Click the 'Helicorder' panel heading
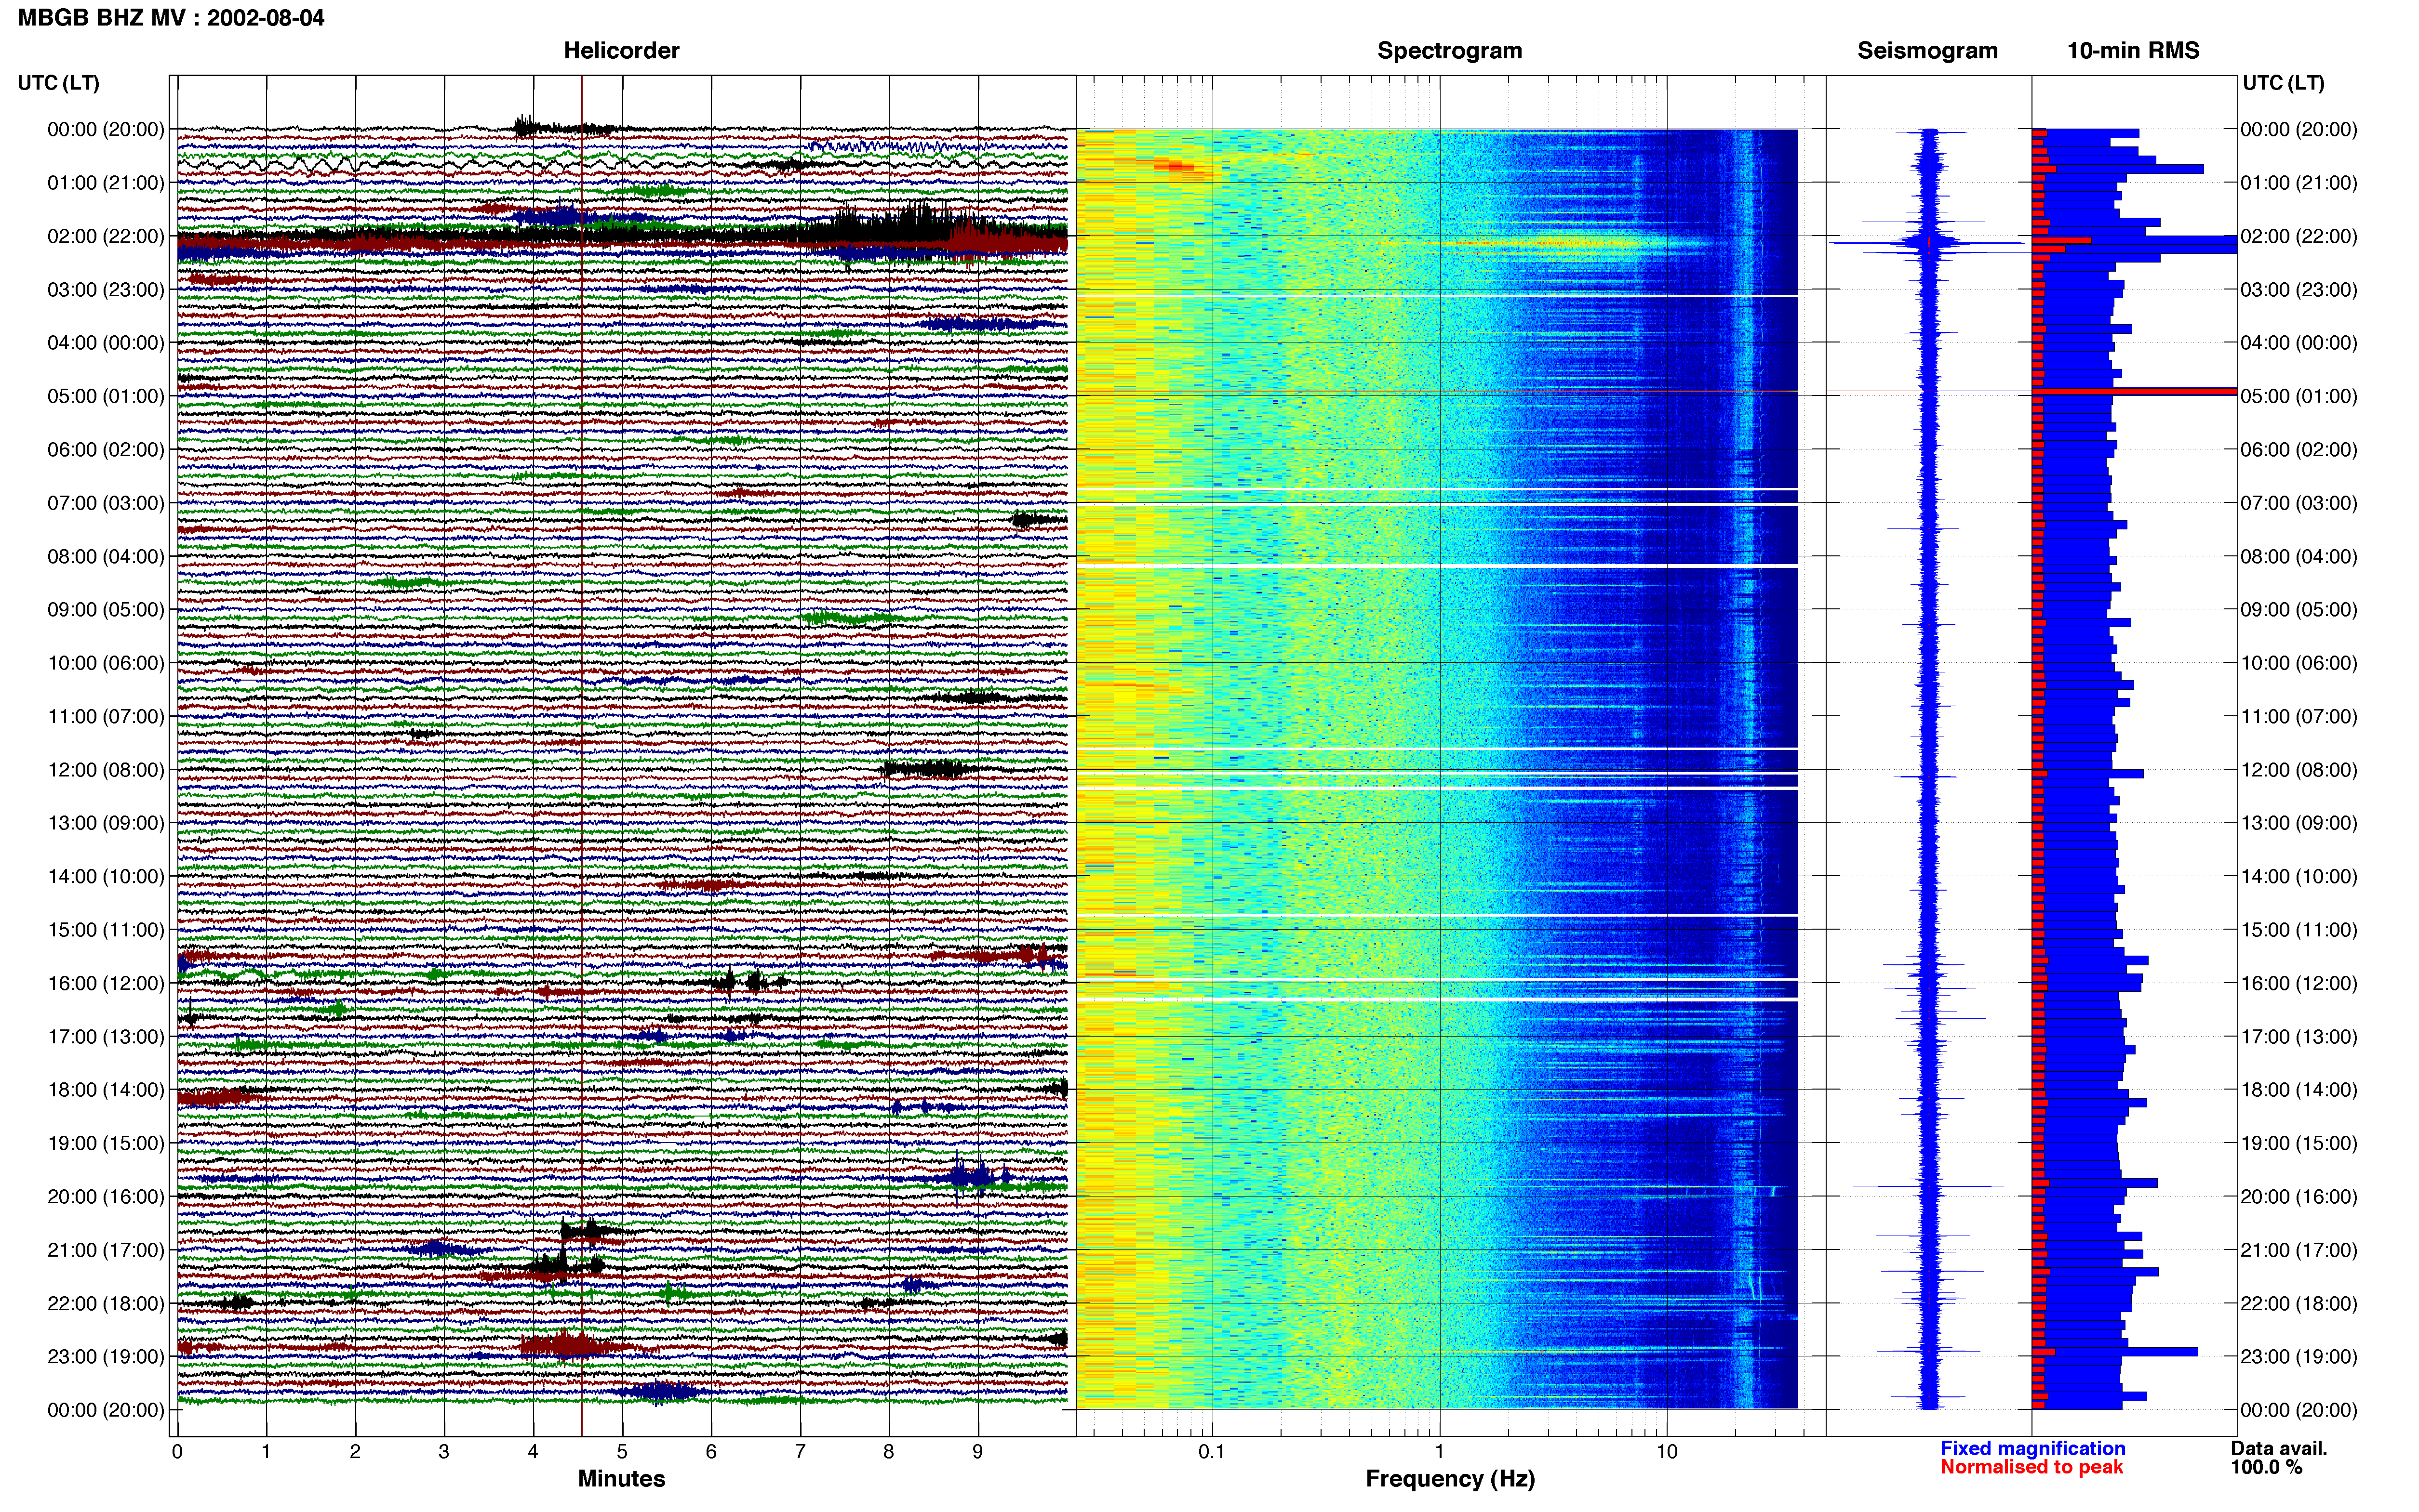This screenshot has height=1512, width=2419. point(621,51)
